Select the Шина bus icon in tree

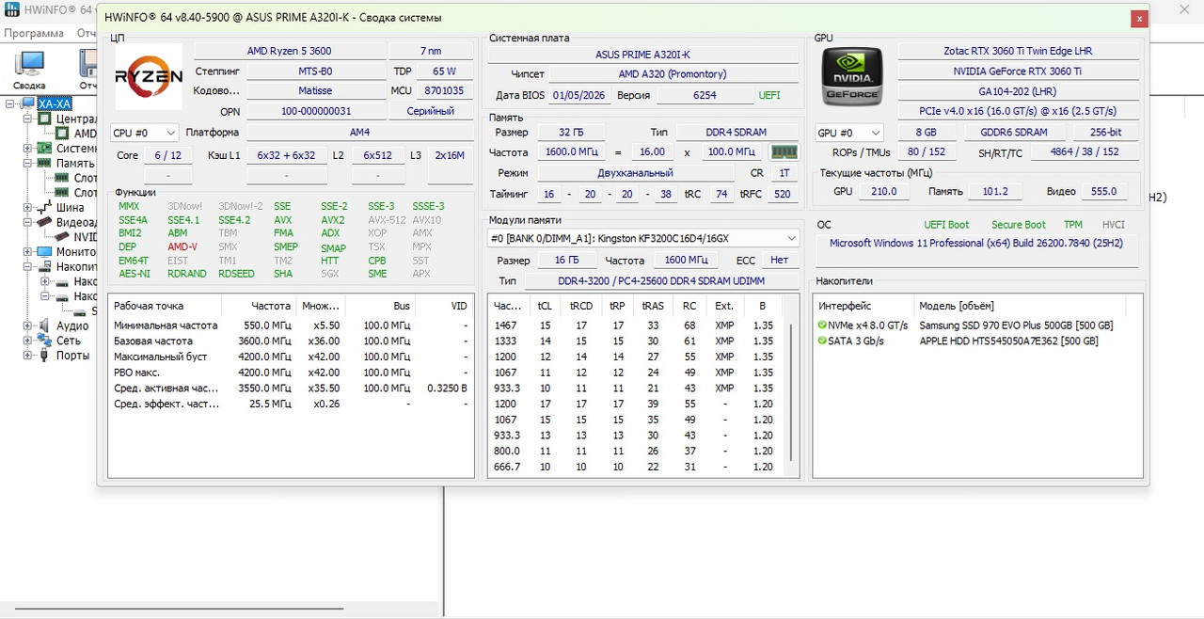tap(44, 207)
